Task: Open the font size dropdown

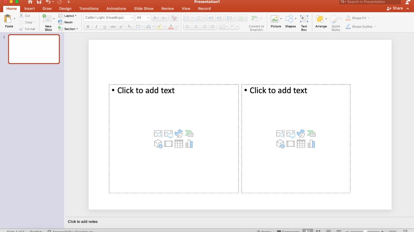Action: 148,18
